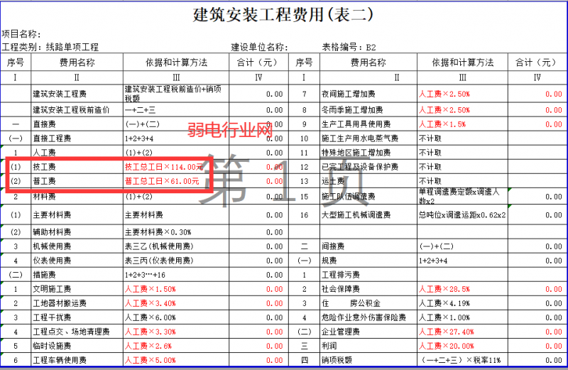Select the 夜间施工增加费 cell
Screen dimensions: 568x370
352,94
